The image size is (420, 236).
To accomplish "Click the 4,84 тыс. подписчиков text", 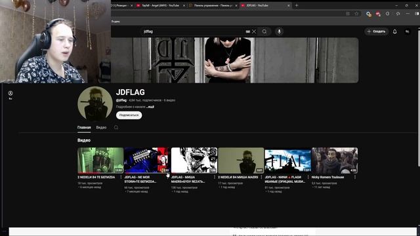I will [x=145, y=100].
